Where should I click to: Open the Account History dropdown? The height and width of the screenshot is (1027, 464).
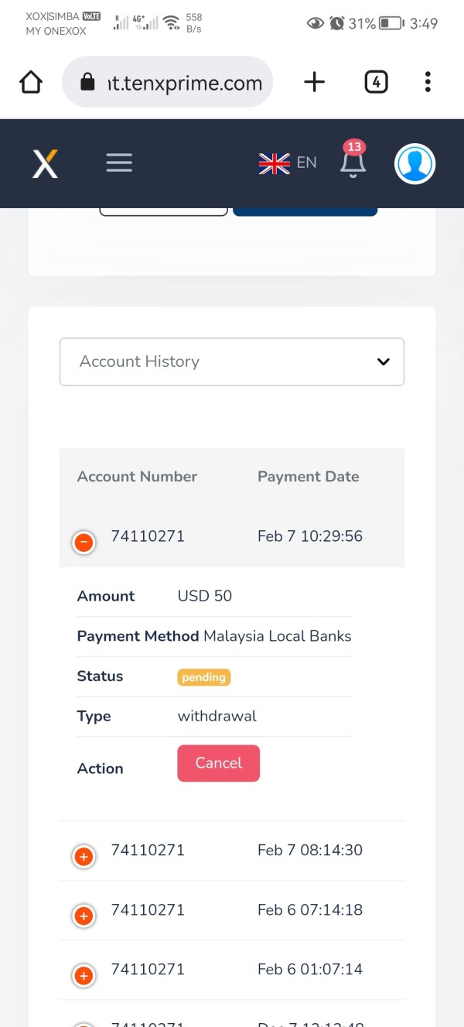(232, 361)
